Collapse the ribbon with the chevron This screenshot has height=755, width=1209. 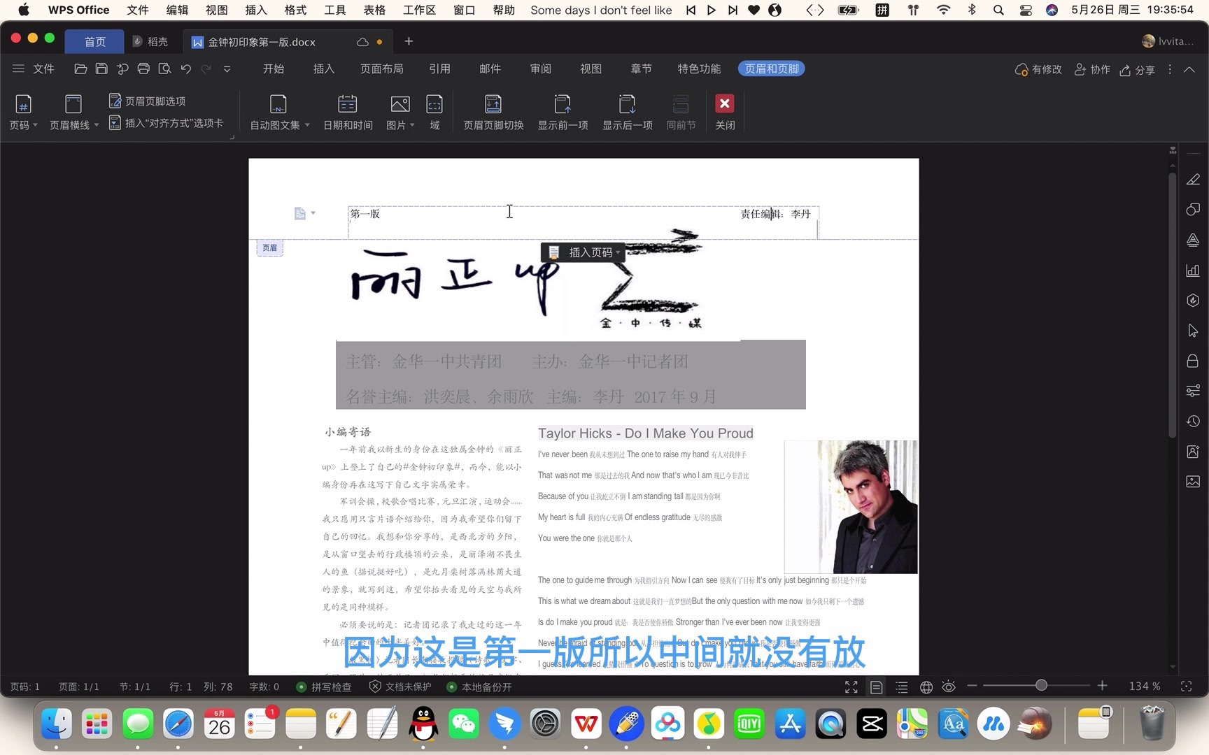[1189, 69]
